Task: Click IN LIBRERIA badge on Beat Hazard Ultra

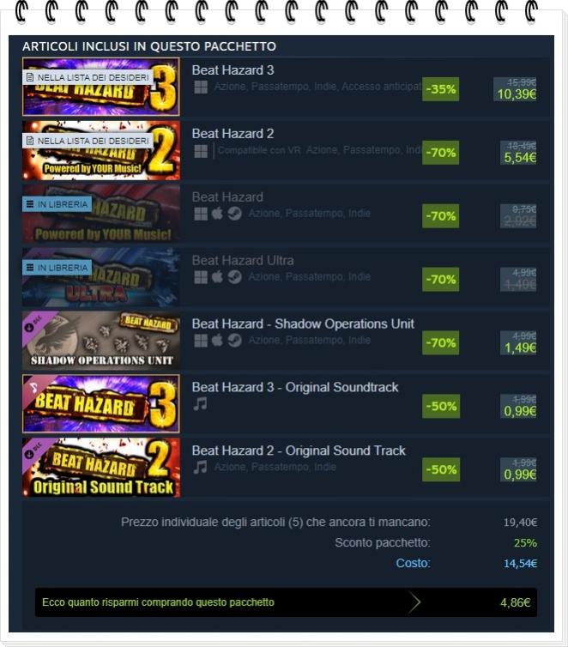Action: (x=57, y=268)
